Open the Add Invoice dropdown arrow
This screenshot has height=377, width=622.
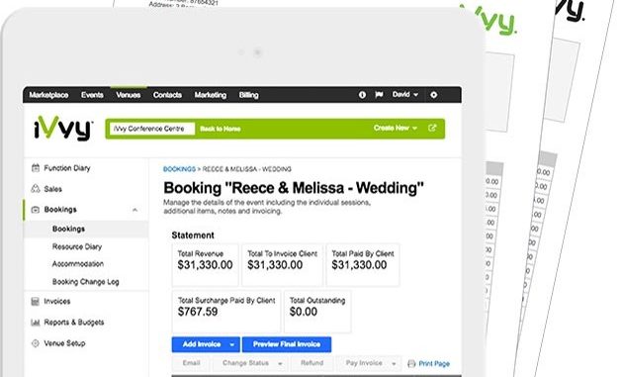pos(232,344)
